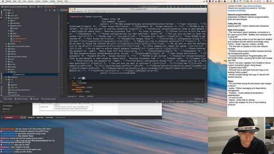Open the YouTube channel link in notes
This screenshot has width=274, height=154.
click(x=237, y=10)
